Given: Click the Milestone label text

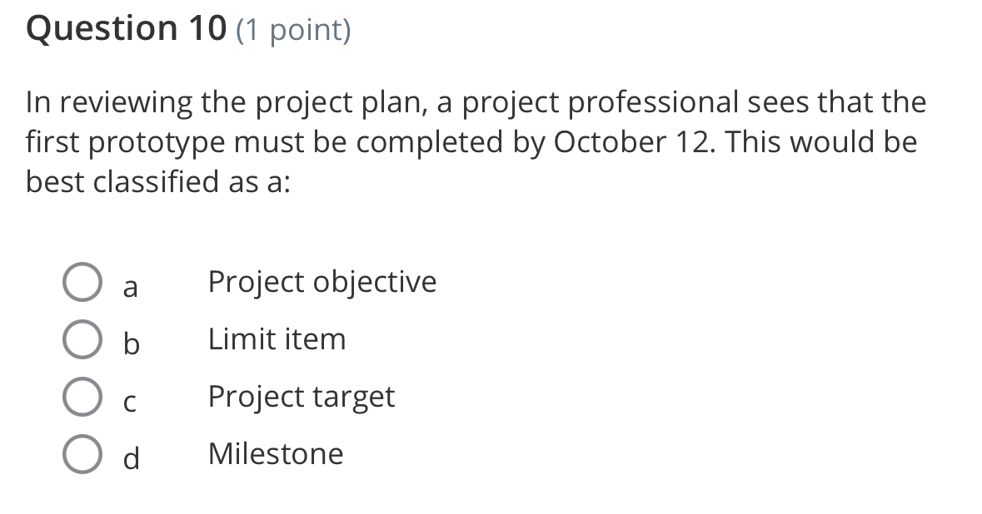Looking at the screenshot, I should [276, 454].
